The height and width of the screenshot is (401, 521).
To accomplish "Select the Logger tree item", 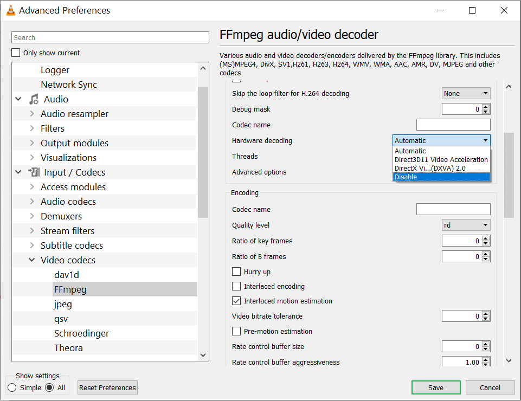I will [55, 70].
